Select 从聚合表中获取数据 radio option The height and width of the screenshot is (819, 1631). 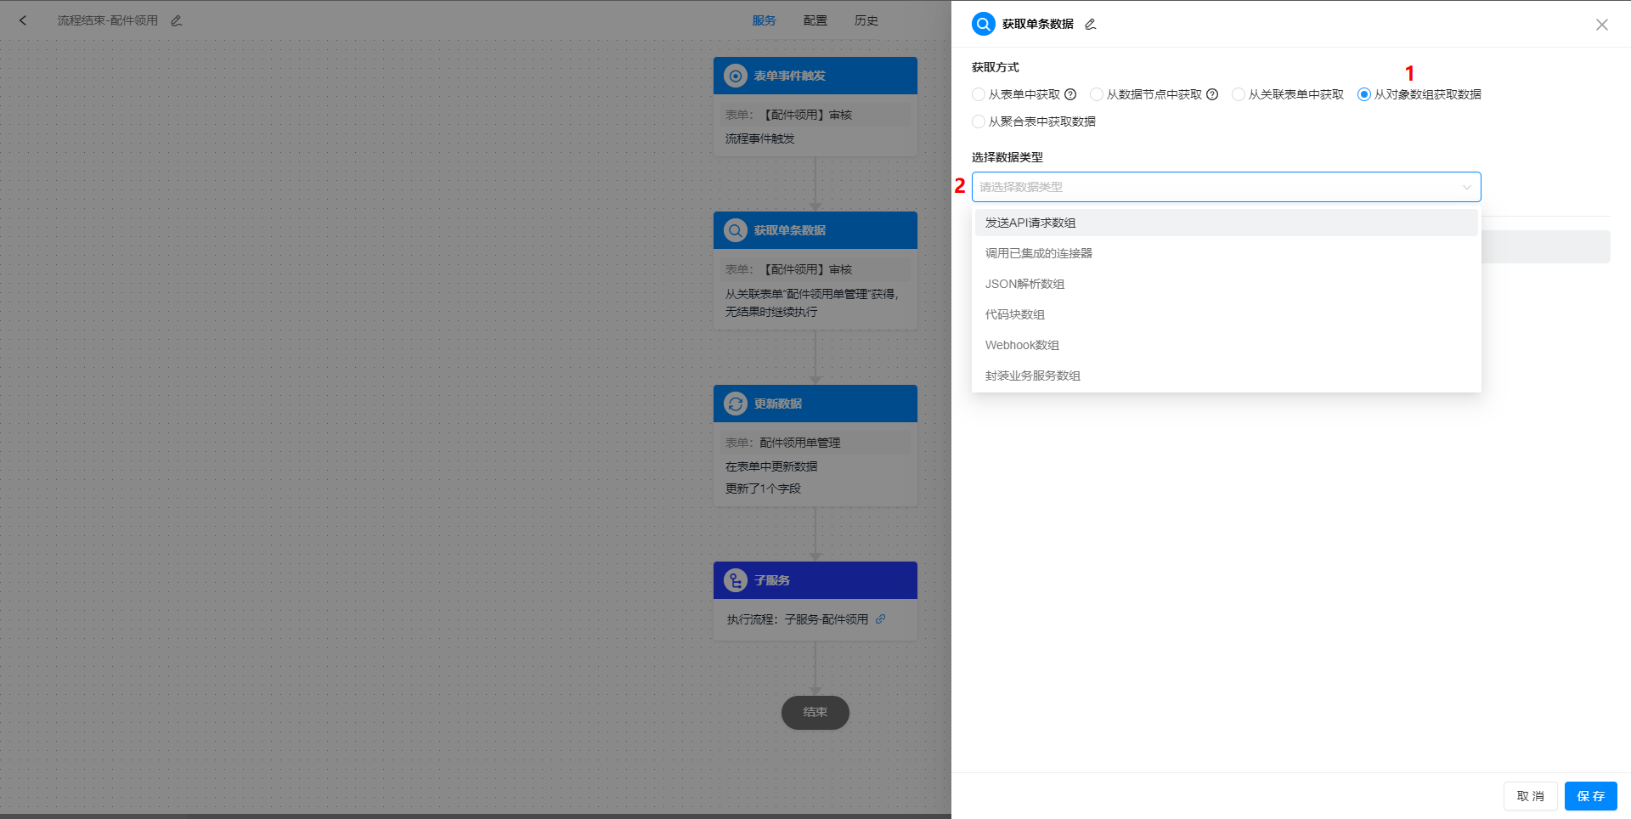(979, 121)
